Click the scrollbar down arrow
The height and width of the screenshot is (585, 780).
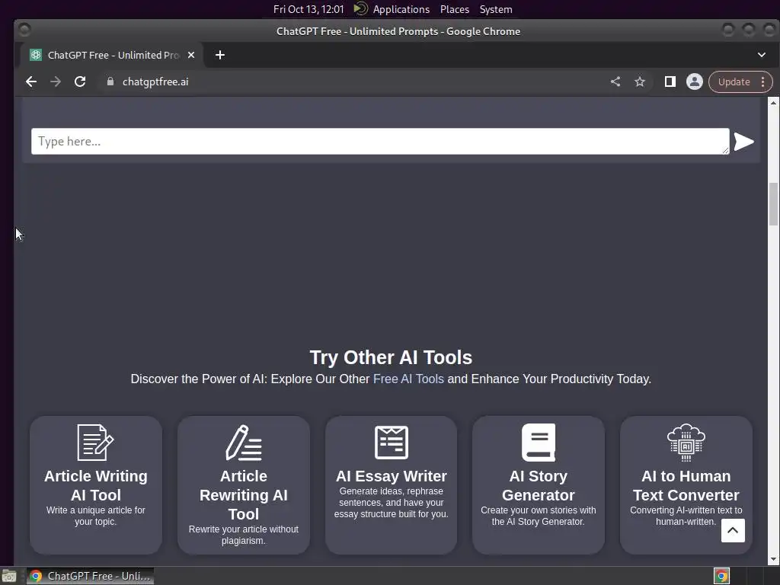(x=773, y=559)
